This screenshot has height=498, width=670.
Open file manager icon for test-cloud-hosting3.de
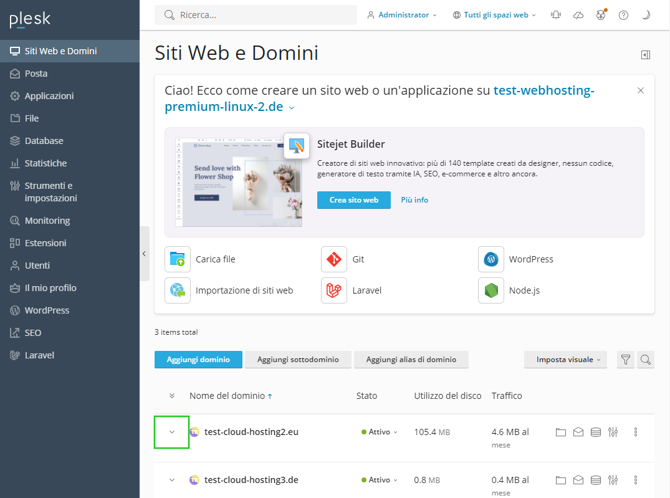(560, 480)
